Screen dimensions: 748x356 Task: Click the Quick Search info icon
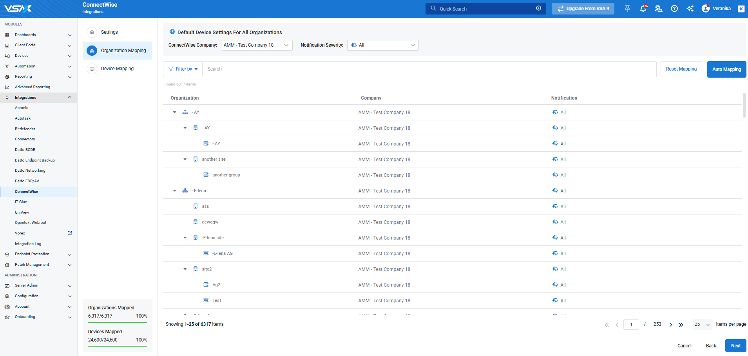(538, 8)
